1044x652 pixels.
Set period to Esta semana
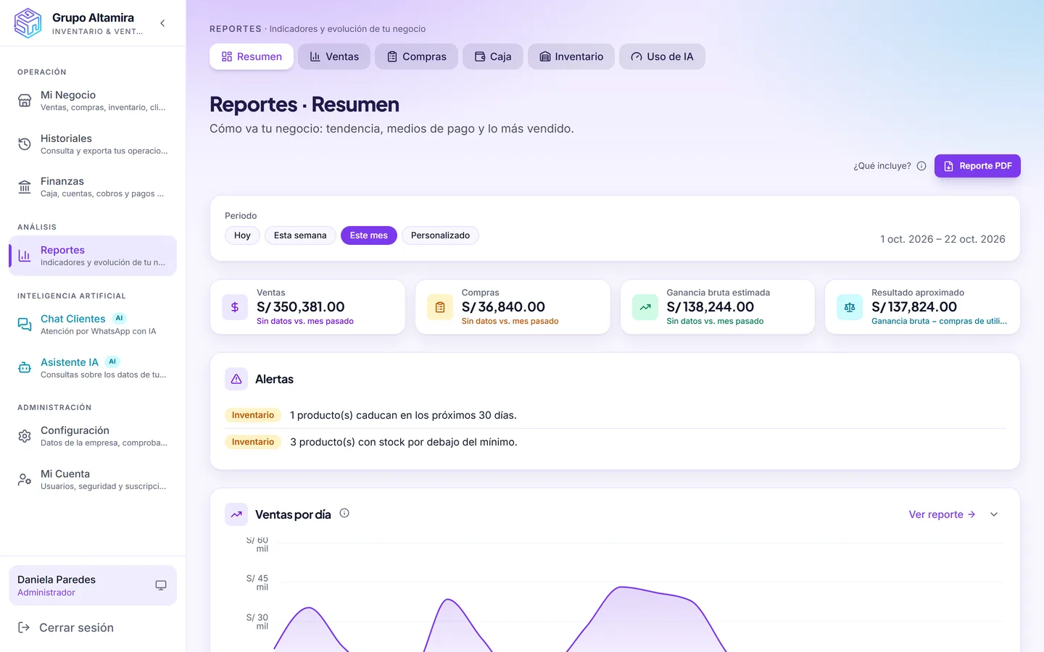[300, 235]
